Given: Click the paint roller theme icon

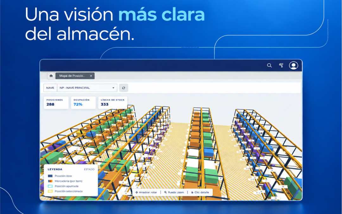Looking at the screenshot, I should (x=281, y=65).
